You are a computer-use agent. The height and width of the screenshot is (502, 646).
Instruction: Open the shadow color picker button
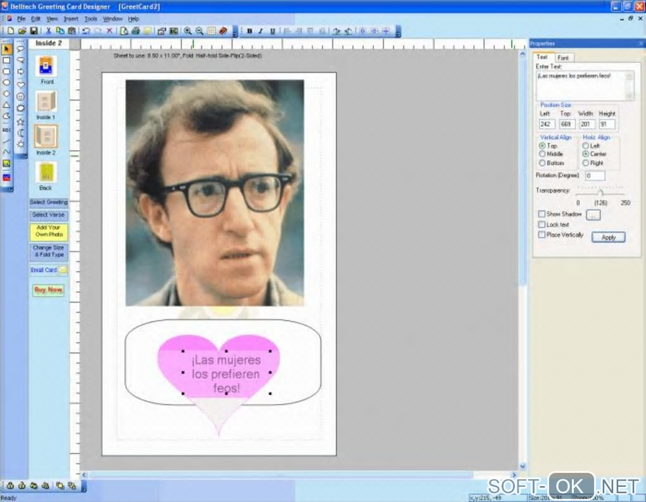[593, 215]
